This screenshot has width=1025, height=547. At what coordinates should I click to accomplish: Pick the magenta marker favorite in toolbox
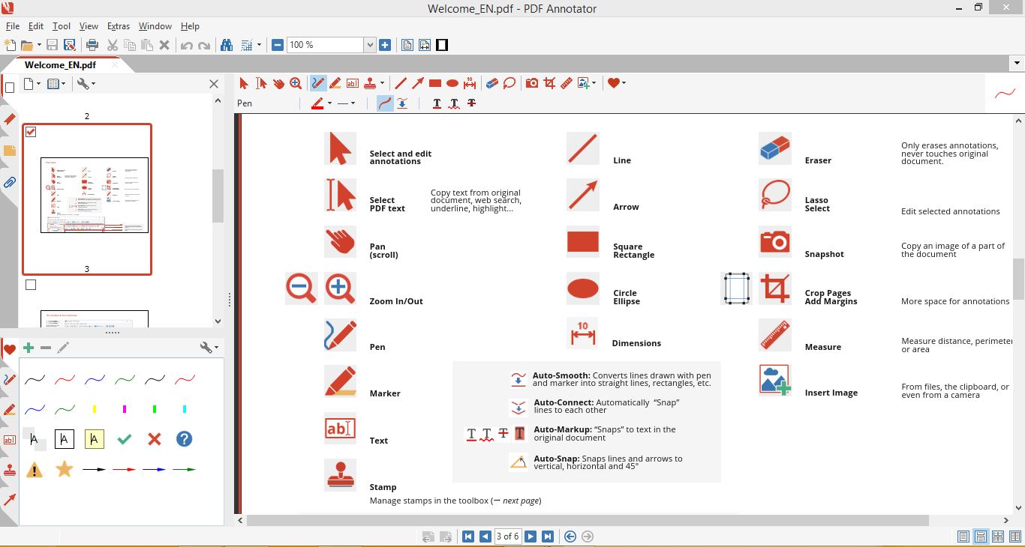(x=125, y=409)
